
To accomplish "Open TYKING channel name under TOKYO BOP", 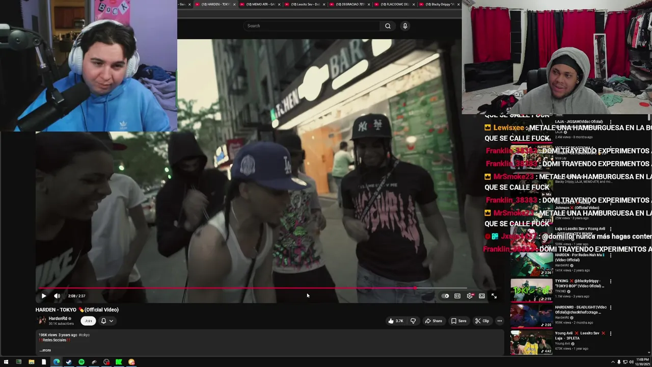I will coord(562,292).
